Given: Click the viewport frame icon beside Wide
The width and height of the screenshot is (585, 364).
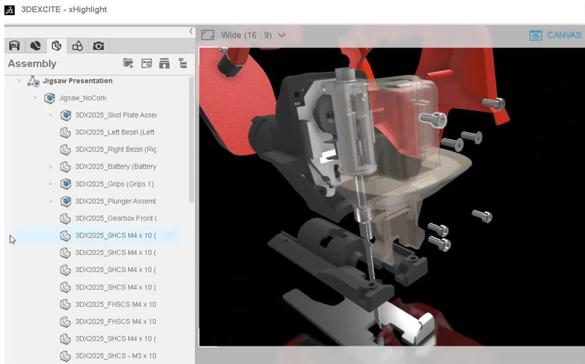Looking at the screenshot, I should [208, 35].
